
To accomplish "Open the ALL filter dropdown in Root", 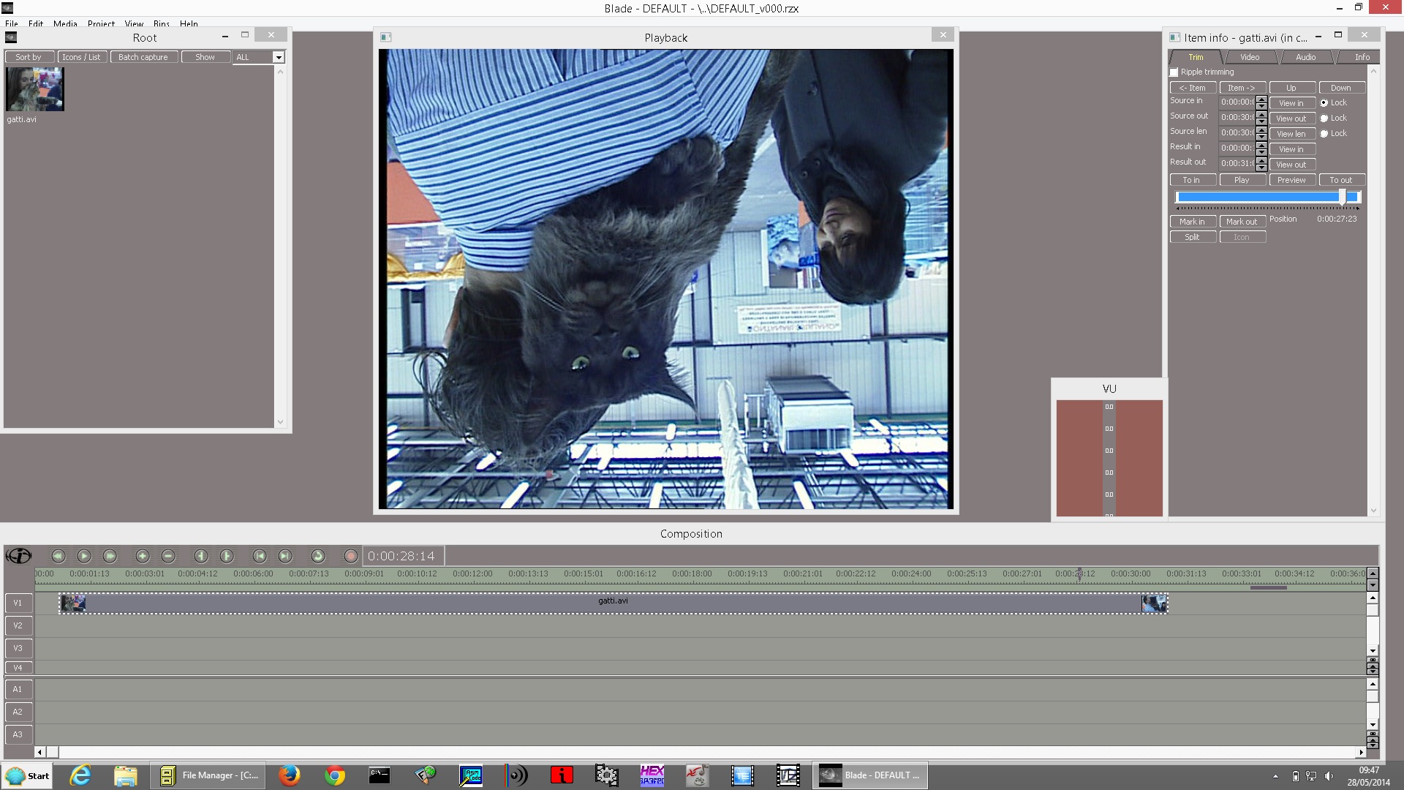I will 279,57.
